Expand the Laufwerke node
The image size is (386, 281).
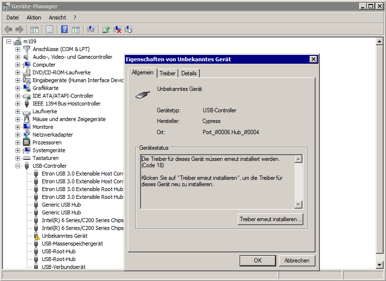pyautogui.click(x=18, y=111)
